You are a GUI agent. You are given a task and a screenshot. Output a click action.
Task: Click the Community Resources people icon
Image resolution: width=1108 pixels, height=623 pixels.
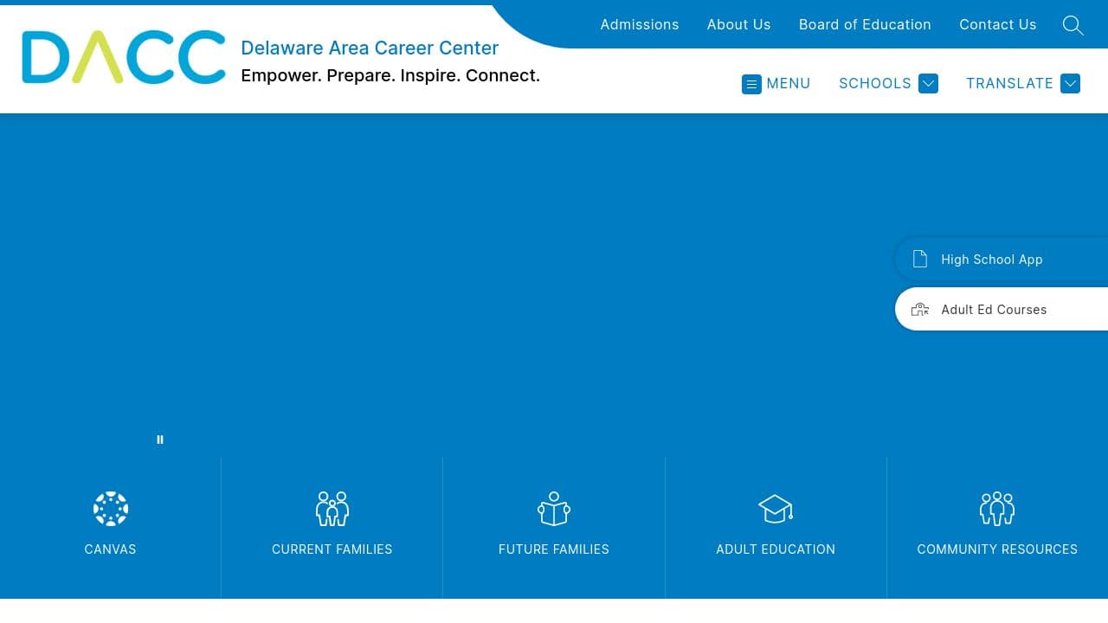point(996,509)
